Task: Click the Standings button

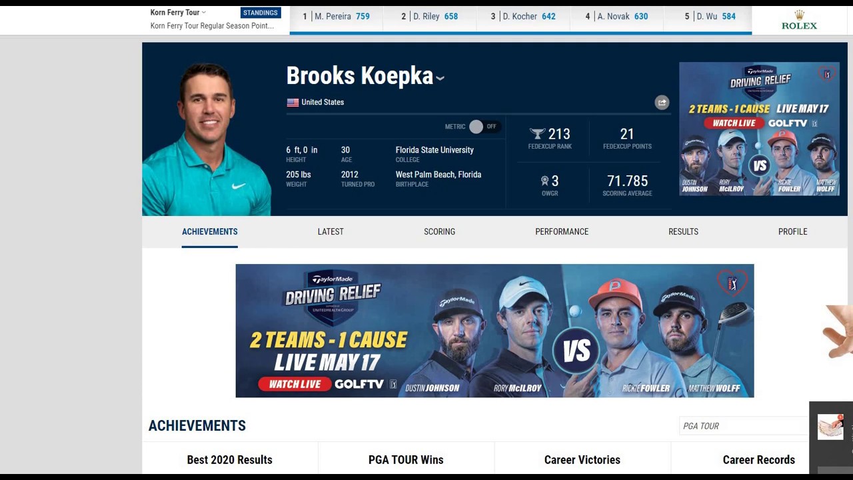Action: coord(261,13)
